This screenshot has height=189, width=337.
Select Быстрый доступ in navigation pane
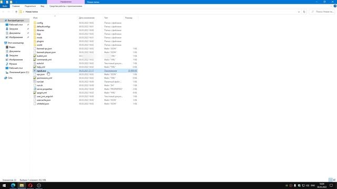tap(16, 20)
